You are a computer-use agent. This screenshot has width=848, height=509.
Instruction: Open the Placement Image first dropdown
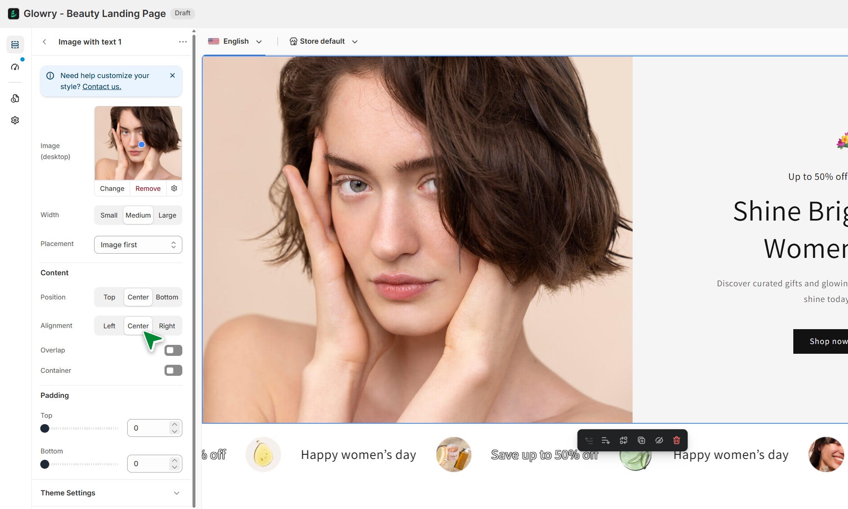138,245
